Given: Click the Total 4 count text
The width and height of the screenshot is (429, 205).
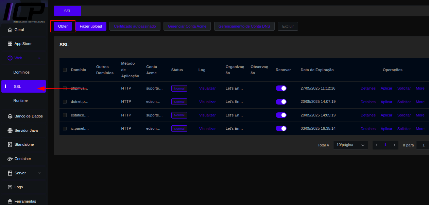Looking at the screenshot, I should [x=323, y=145].
